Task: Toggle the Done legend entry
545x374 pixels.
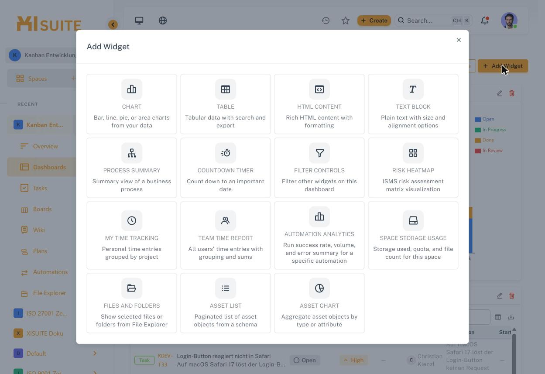Action: [484, 140]
